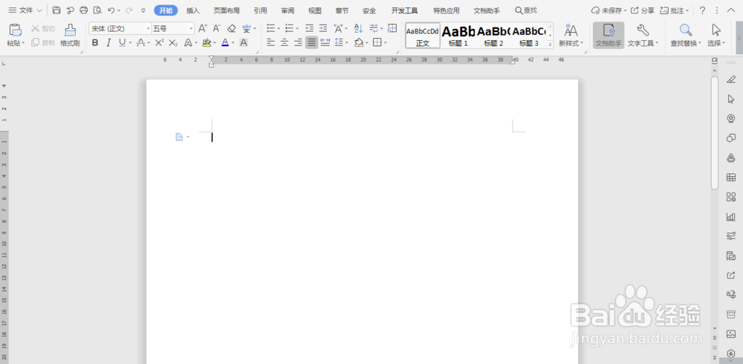This screenshot has height=364, width=743.
Task: Set paragraph to left alignment
Action: point(270,42)
